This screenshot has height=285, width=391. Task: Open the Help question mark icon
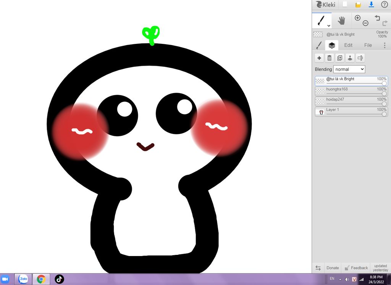click(384, 5)
